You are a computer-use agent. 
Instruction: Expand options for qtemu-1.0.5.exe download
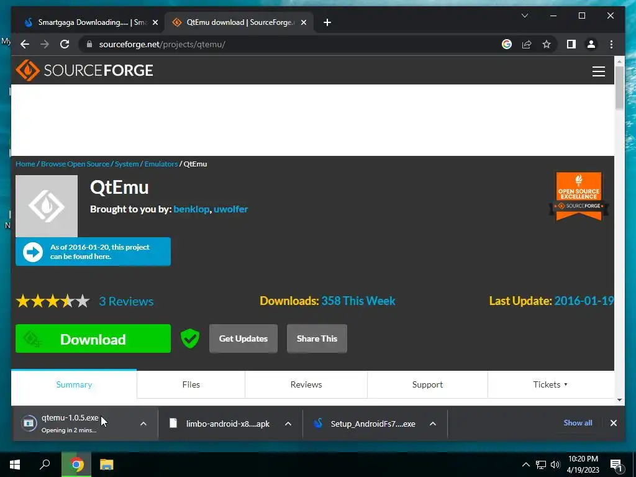[x=143, y=424]
